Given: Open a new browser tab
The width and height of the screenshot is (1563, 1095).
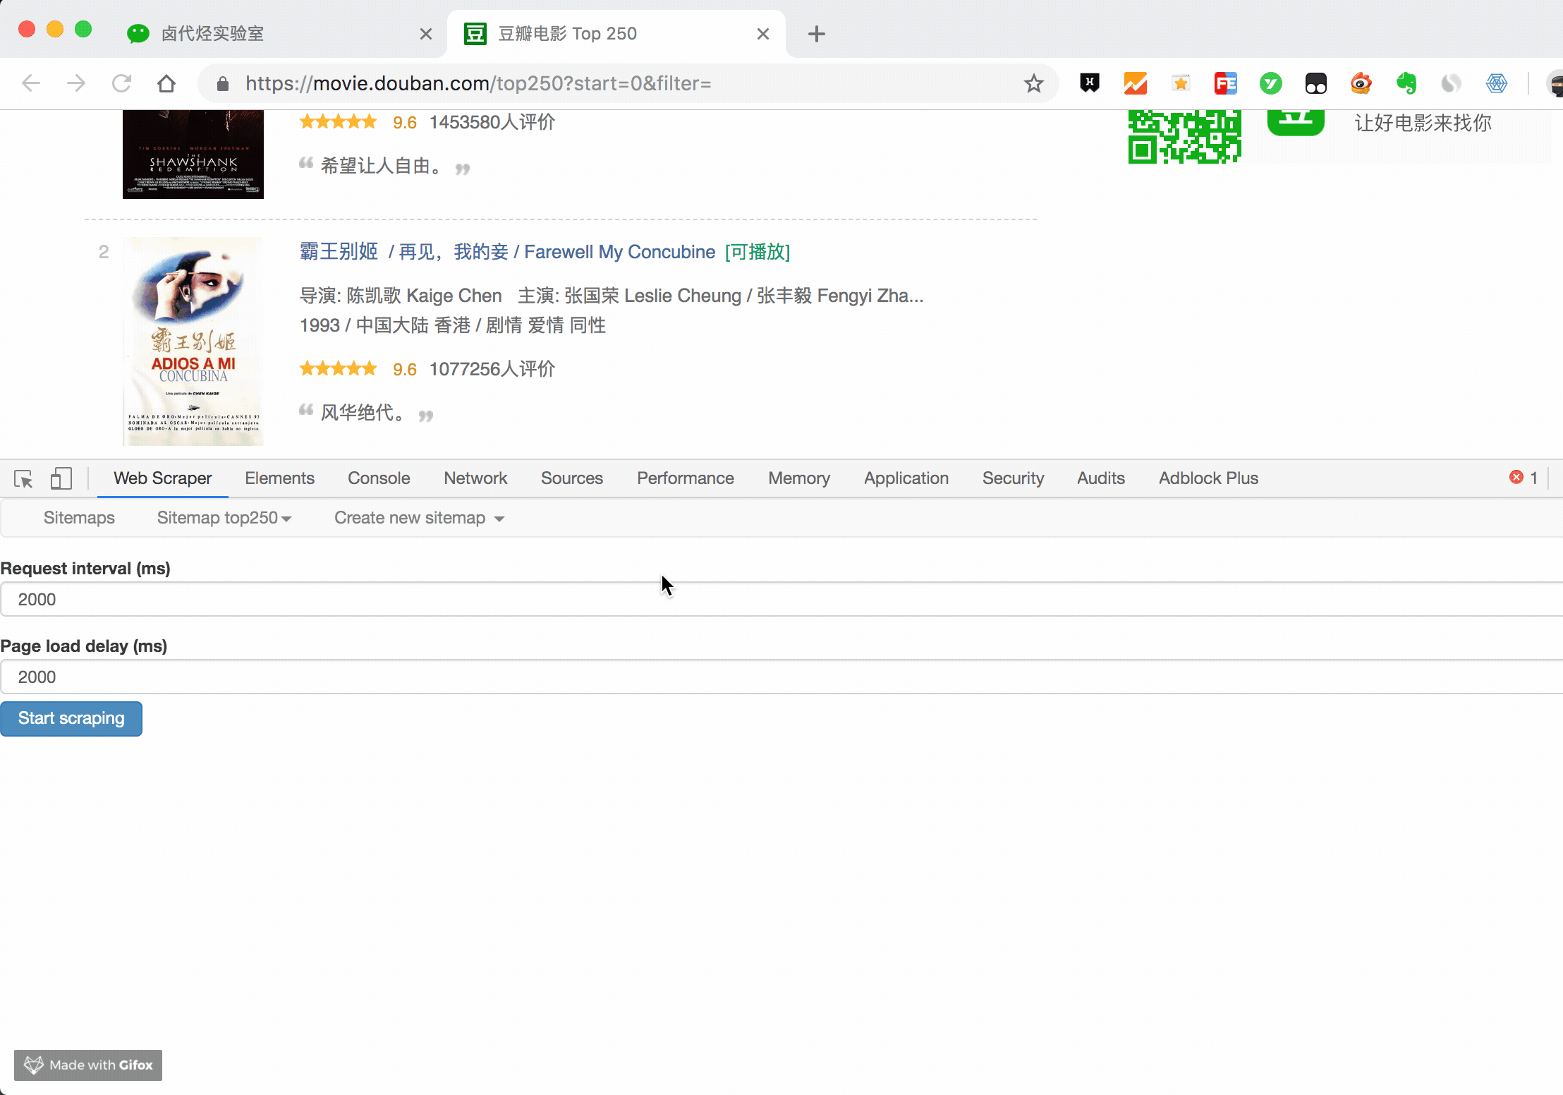Looking at the screenshot, I should click(817, 34).
